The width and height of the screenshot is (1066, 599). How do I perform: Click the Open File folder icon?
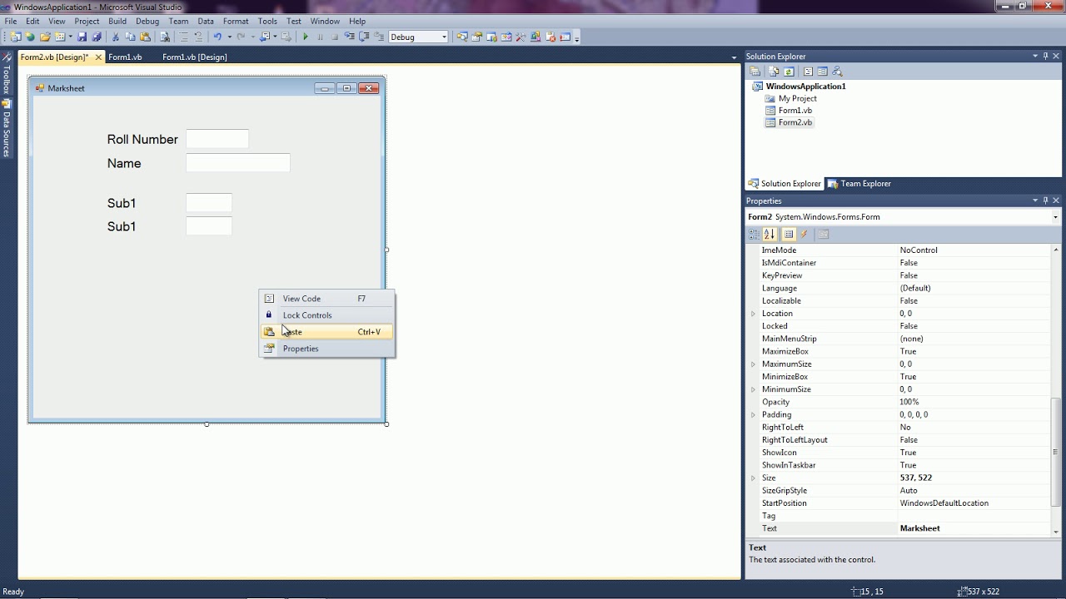coord(45,37)
